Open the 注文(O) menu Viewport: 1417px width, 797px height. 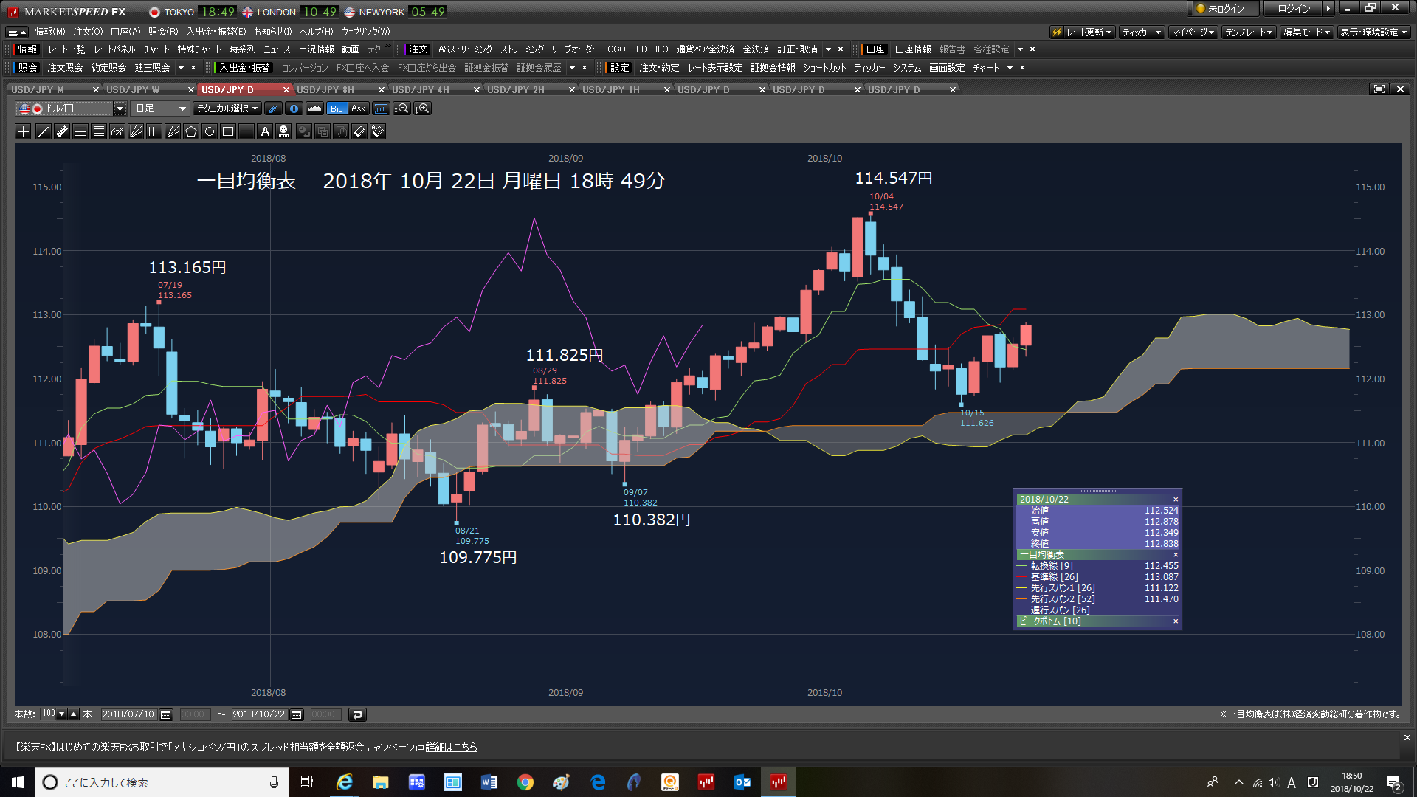click(88, 32)
